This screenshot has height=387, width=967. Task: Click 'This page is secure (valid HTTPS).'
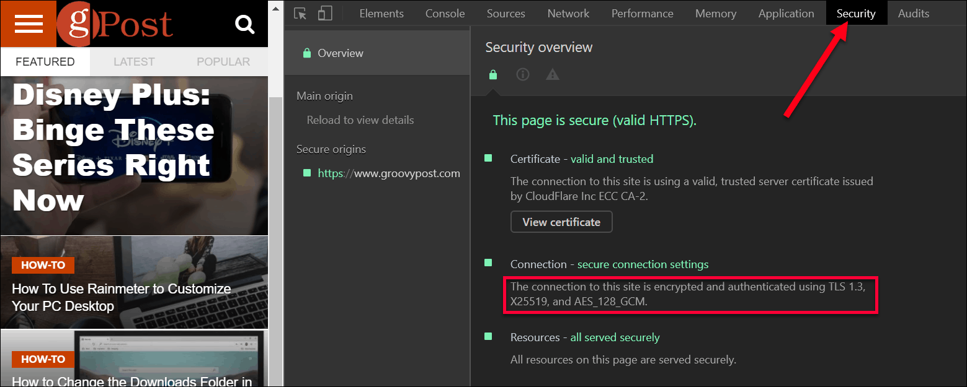(595, 121)
